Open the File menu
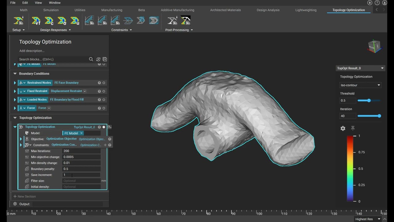394x222 pixels. click(13, 3)
